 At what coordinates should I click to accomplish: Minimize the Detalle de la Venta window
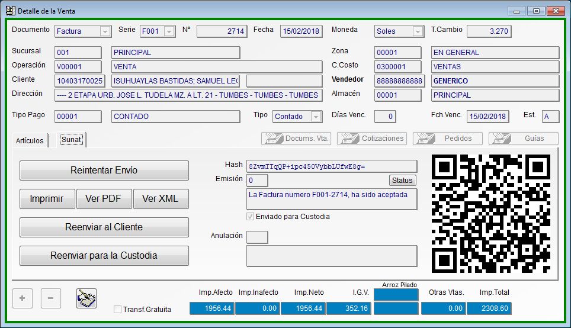click(517, 11)
